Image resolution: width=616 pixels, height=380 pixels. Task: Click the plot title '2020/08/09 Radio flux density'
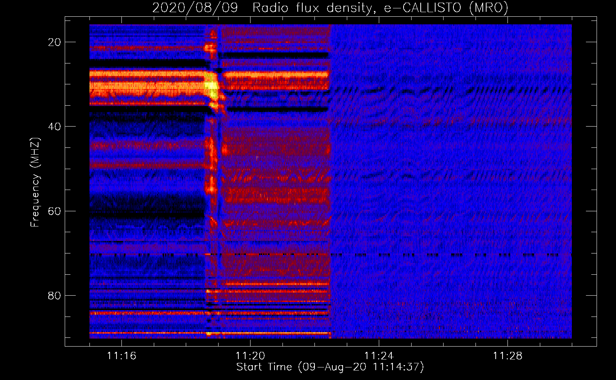pos(330,8)
